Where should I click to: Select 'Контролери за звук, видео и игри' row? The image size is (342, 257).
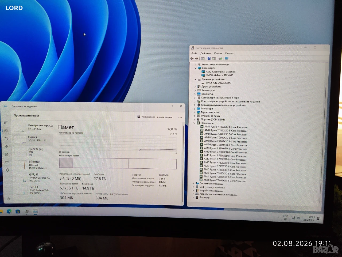(220, 98)
